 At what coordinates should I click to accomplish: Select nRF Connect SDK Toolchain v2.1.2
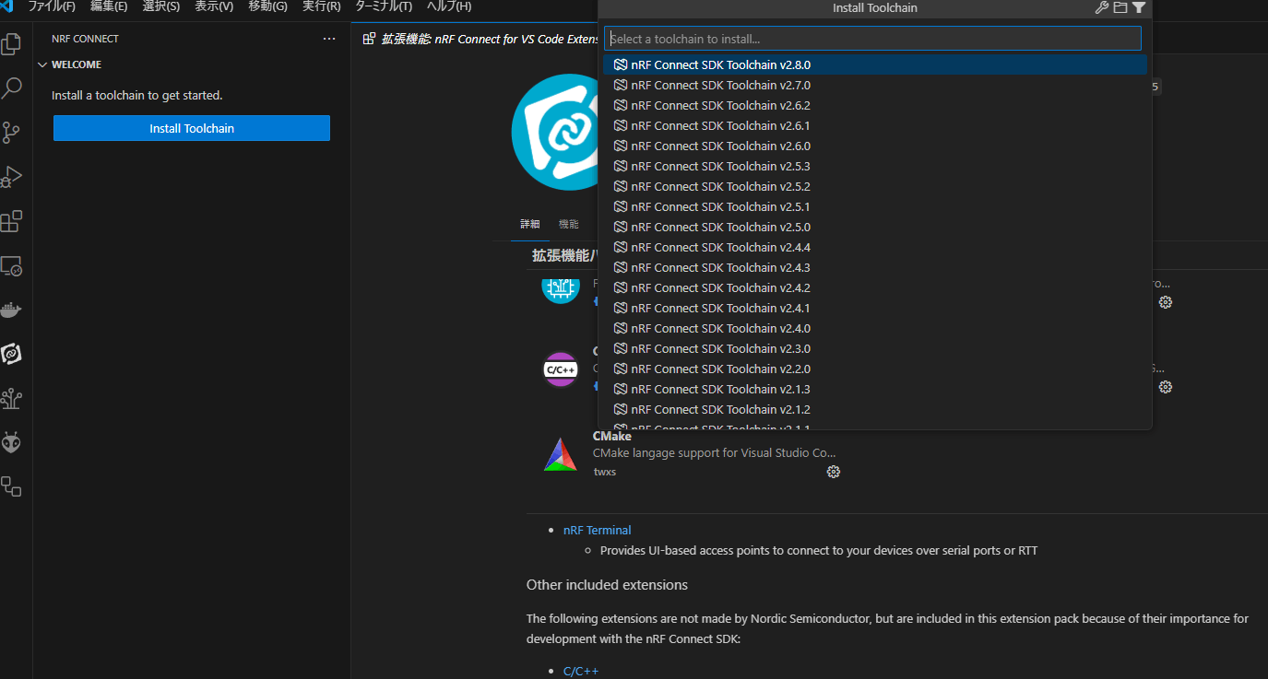[874, 409]
